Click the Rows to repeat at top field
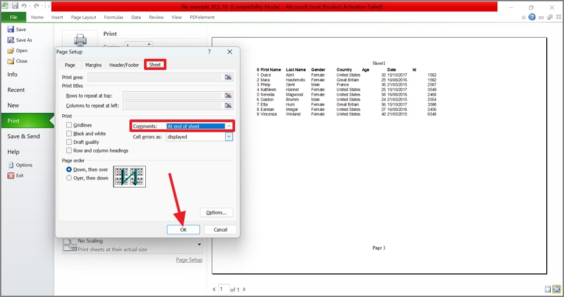564x297 pixels. [174, 96]
